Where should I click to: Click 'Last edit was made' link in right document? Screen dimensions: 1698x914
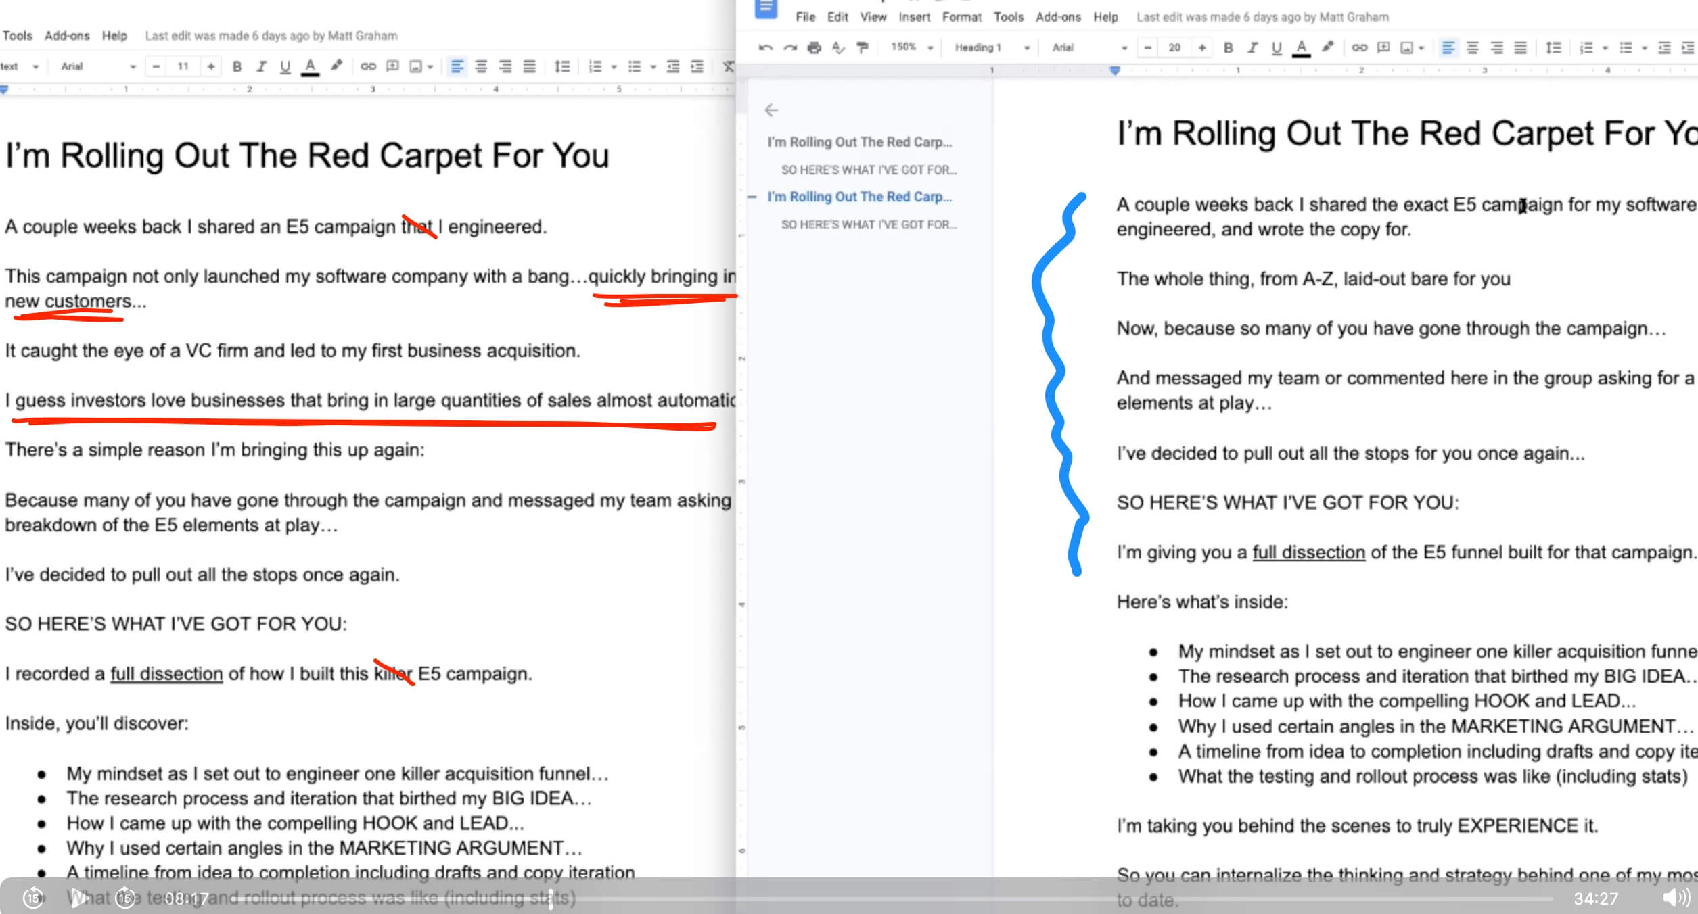1262,17
